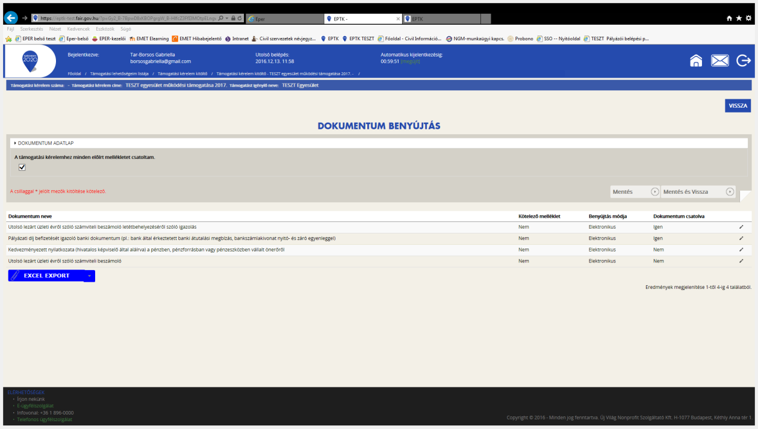Edit the 'Kedvezményezett nyilatkozata' row pencil
The height and width of the screenshot is (429, 758).
[741, 250]
